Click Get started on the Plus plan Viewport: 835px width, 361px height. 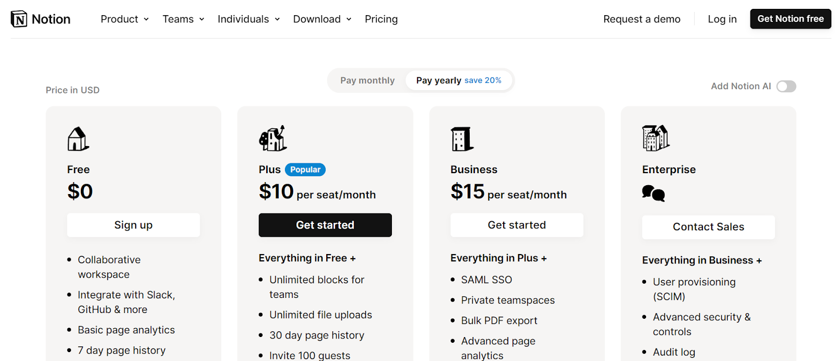pos(325,225)
